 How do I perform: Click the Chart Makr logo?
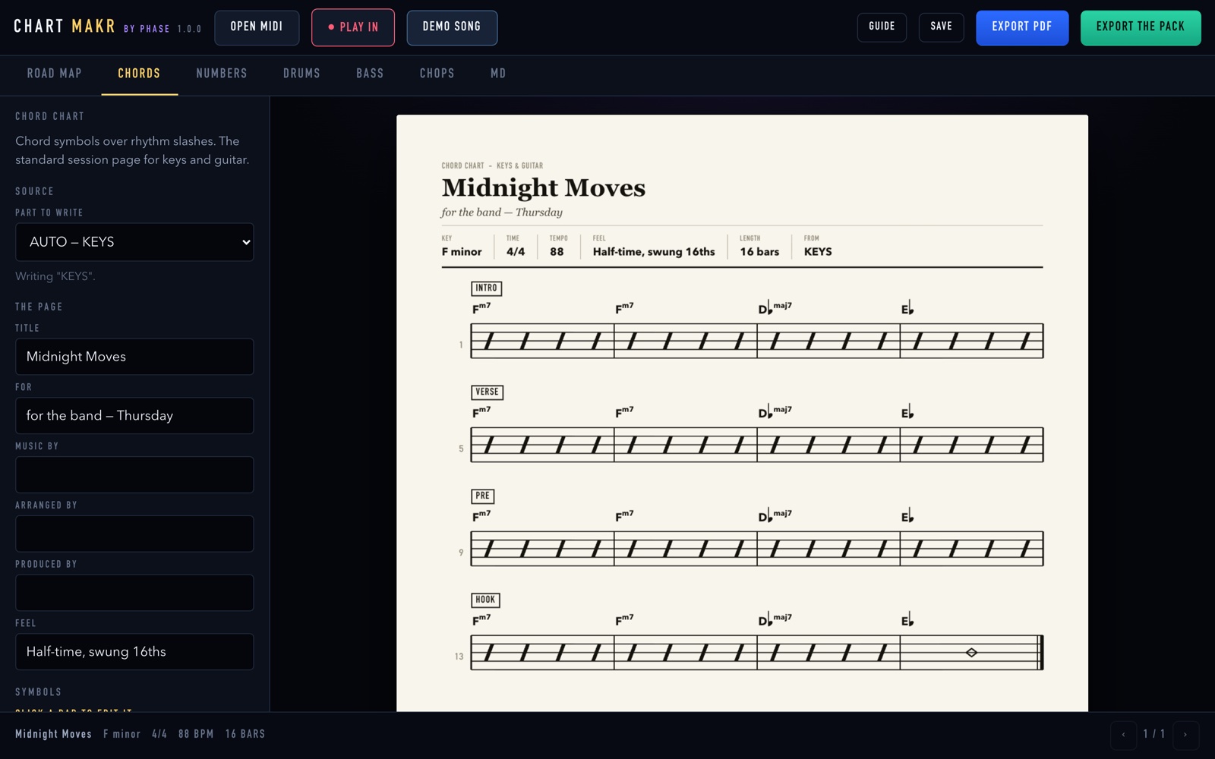[x=65, y=27]
